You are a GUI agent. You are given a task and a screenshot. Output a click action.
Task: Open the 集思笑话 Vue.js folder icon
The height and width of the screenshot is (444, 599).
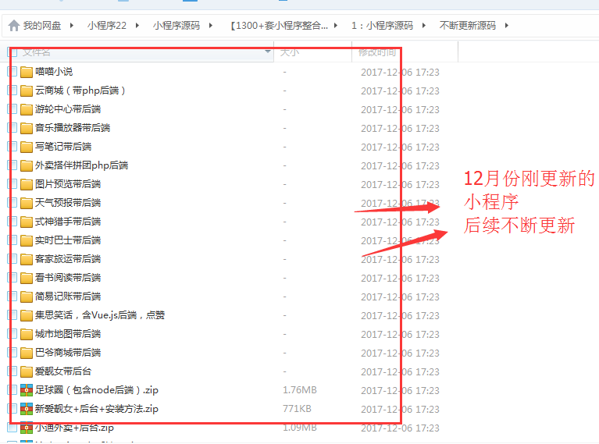coord(27,315)
